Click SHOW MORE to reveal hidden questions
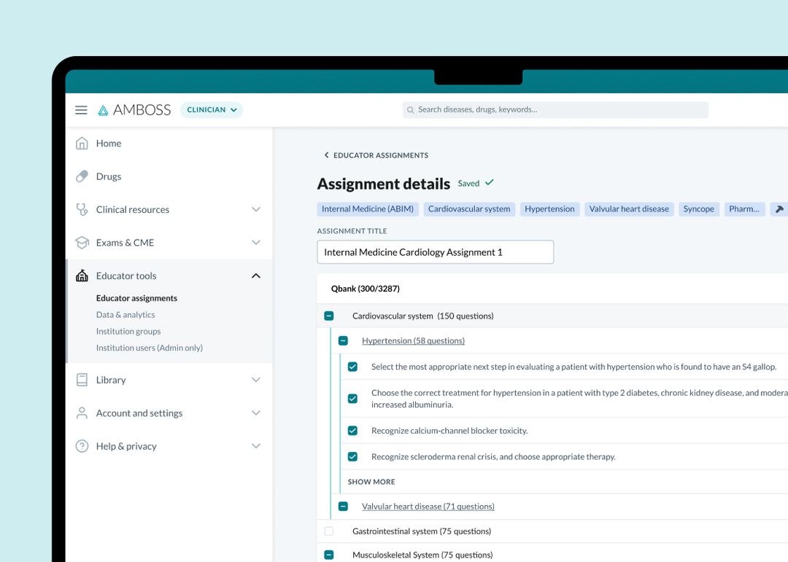788x562 pixels. click(371, 482)
